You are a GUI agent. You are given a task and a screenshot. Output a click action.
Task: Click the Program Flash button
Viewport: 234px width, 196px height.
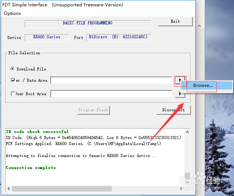click(x=93, y=110)
